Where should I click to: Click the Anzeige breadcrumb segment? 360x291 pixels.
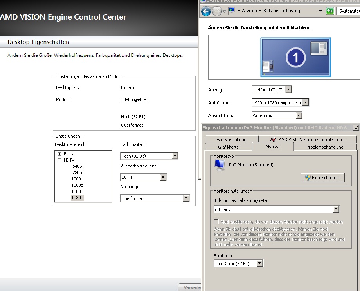click(x=249, y=11)
